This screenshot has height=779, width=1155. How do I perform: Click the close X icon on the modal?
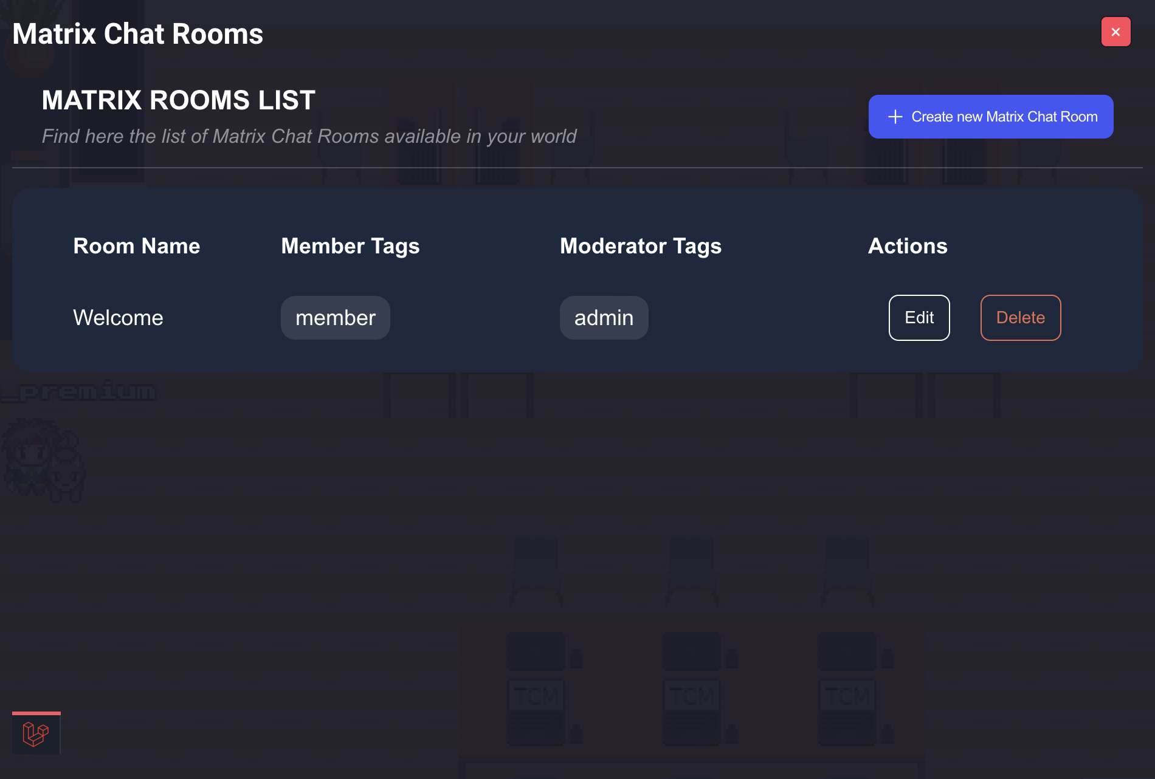click(x=1115, y=32)
